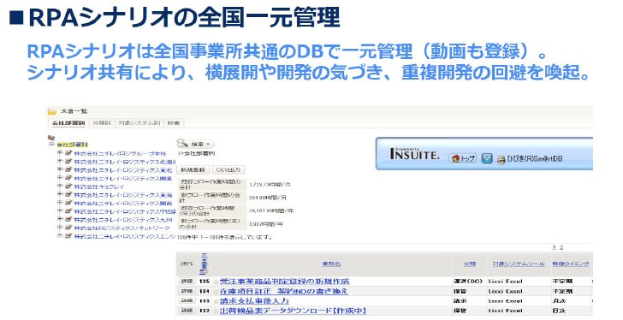623x320 pixels.
Task: Select 株式会社ロジスティクス・ネットワーク in tree
Action: pyautogui.click(x=122, y=228)
